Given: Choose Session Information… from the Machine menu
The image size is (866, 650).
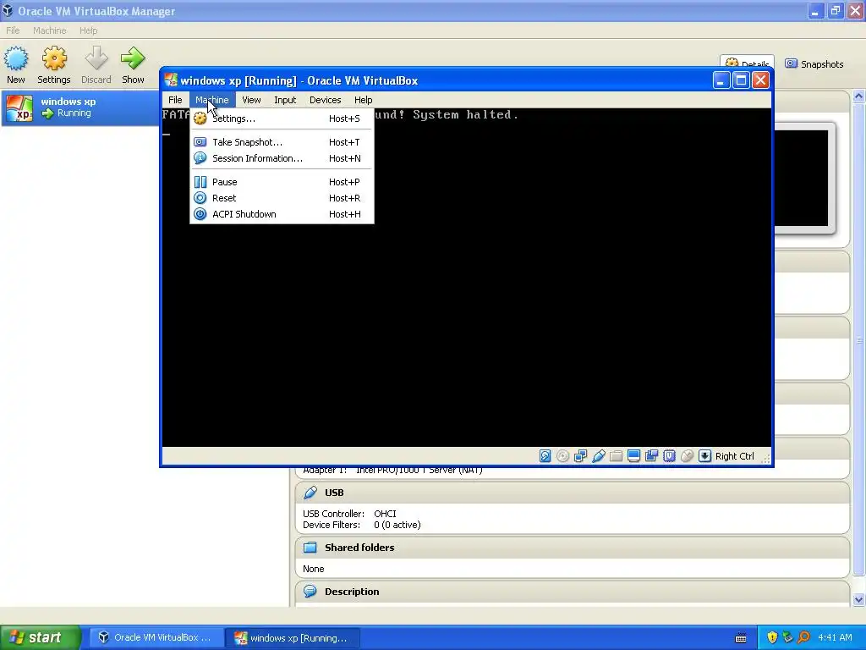Looking at the screenshot, I should pos(282,158).
